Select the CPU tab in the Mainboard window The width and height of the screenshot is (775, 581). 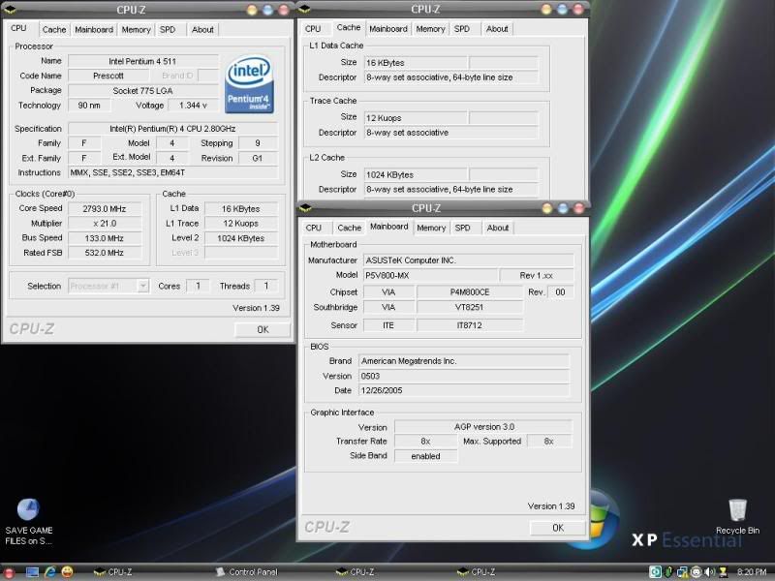(x=313, y=228)
